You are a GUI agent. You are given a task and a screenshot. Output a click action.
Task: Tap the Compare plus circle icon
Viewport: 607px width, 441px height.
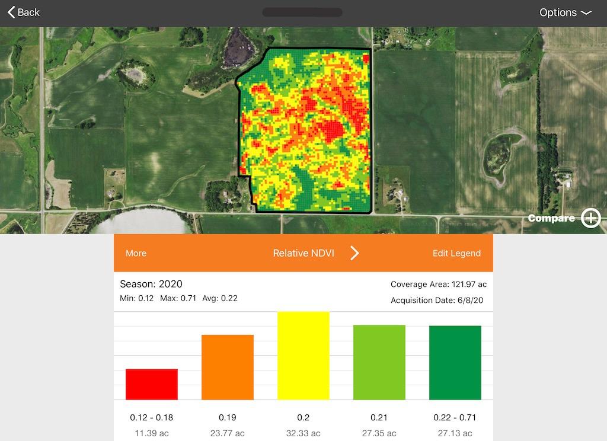pyautogui.click(x=590, y=218)
